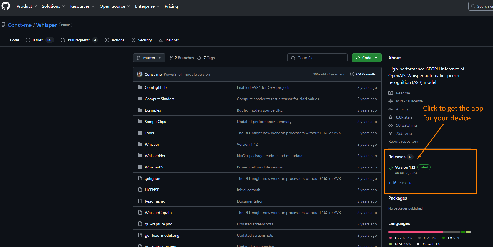Expand the Product menu in header

point(26,6)
